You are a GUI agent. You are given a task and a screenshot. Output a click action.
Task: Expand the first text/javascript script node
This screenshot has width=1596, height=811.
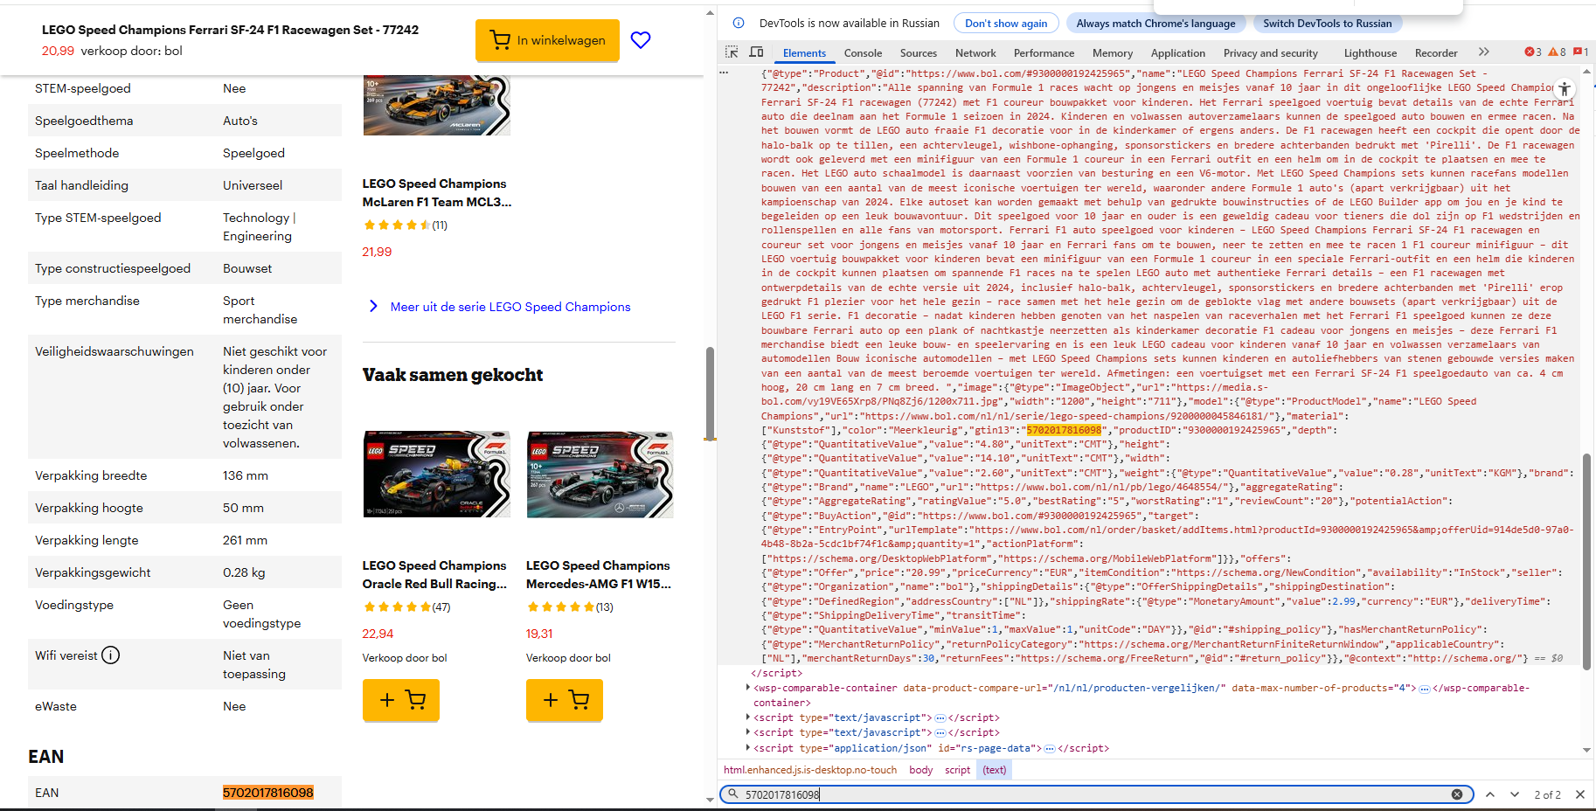[748, 717]
